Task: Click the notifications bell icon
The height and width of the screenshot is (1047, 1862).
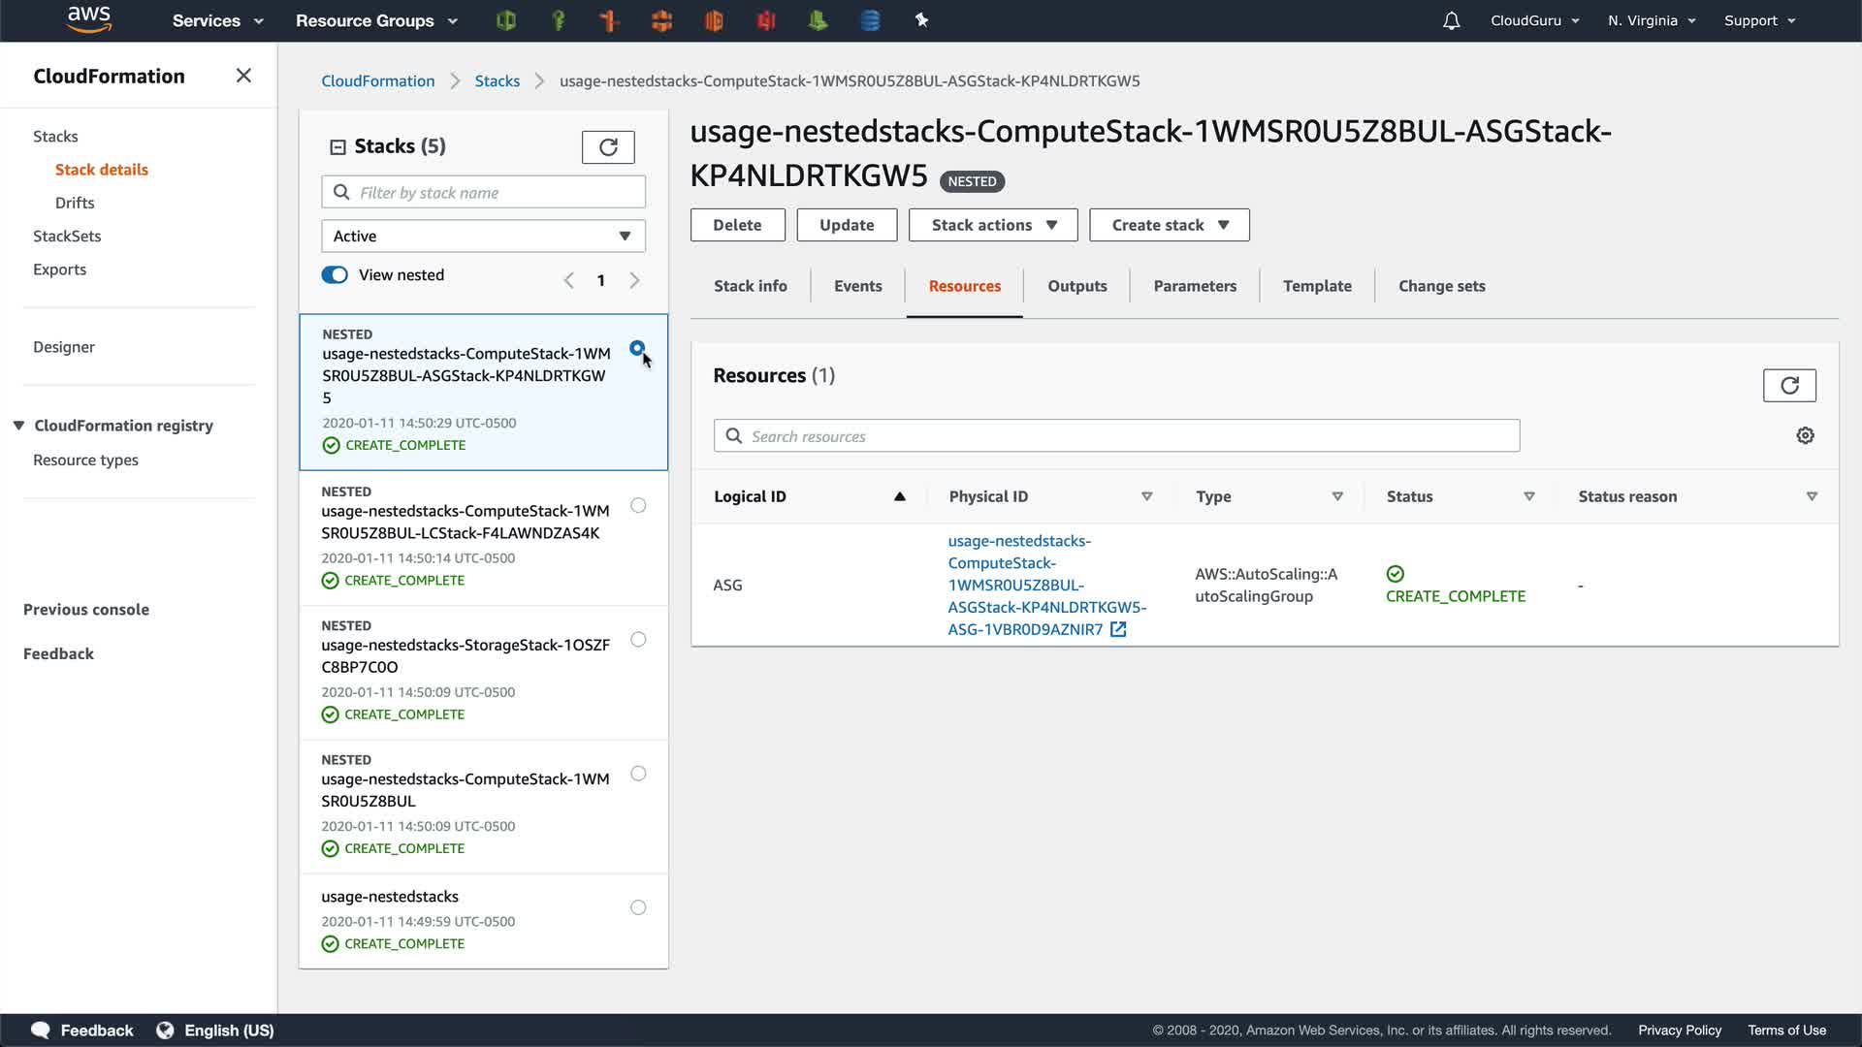Action: pyautogui.click(x=1451, y=20)
